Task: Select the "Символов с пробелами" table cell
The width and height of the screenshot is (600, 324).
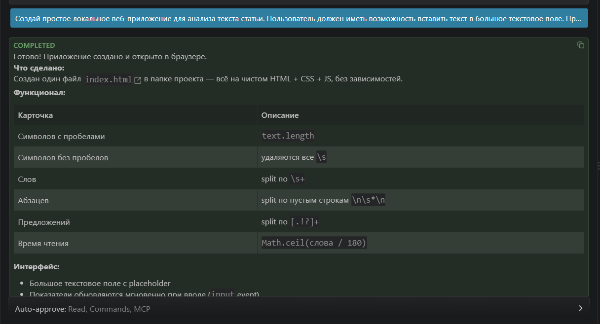Action: pyautogui.click(x=136, y=136)
